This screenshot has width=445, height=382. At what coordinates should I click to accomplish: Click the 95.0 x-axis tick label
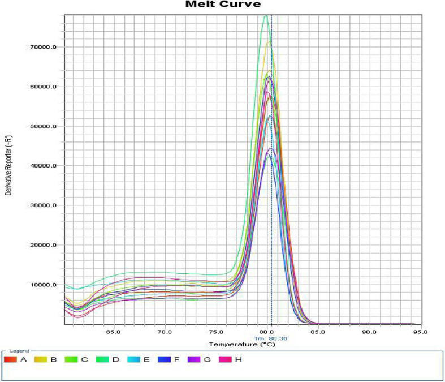point(420,332)
